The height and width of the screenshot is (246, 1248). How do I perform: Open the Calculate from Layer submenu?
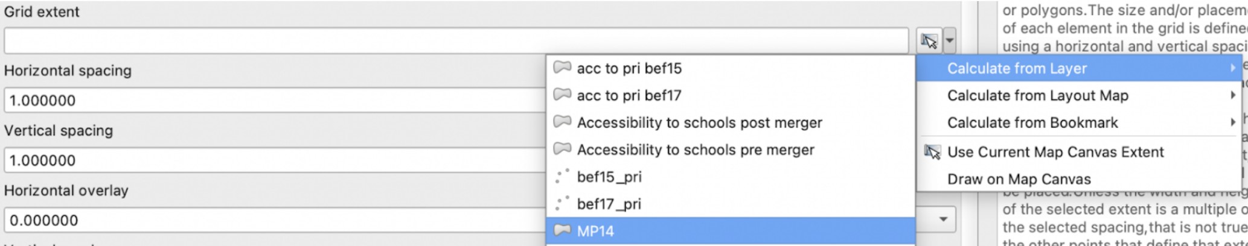pyautogui.click(x=1017, y=69)
